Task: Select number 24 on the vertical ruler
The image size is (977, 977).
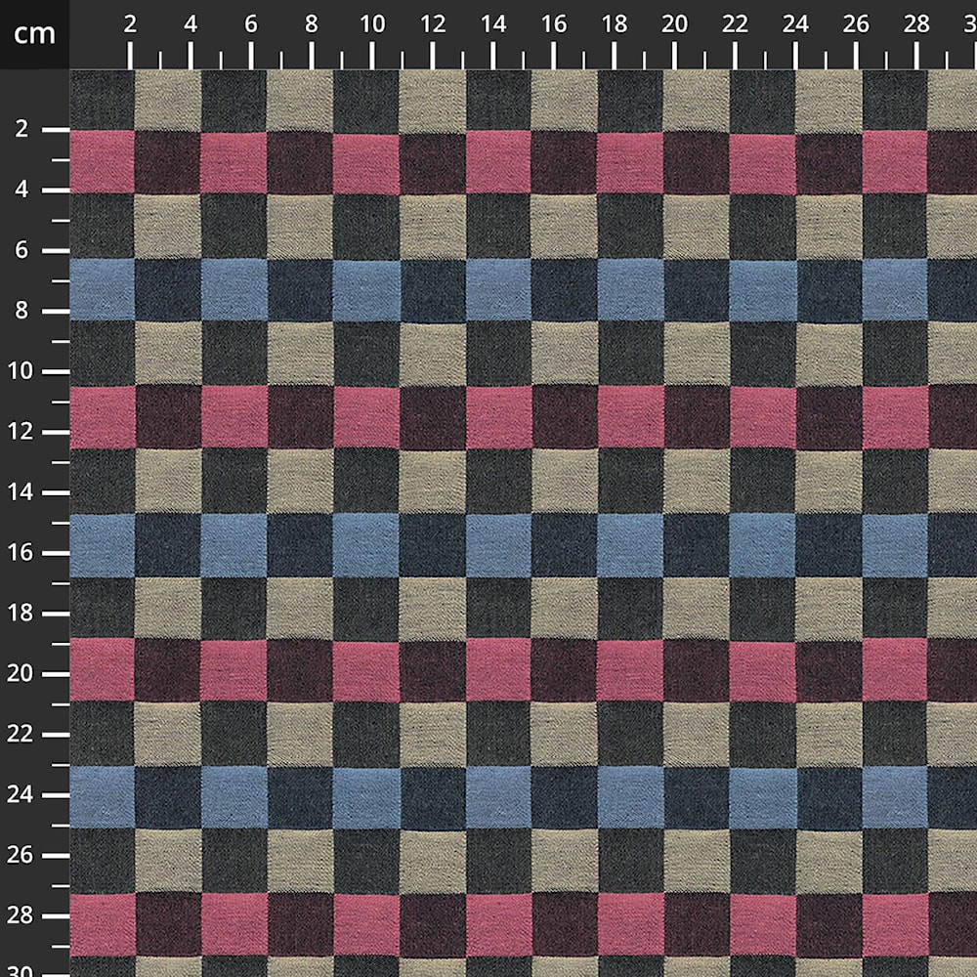Action: click(20, 794)
